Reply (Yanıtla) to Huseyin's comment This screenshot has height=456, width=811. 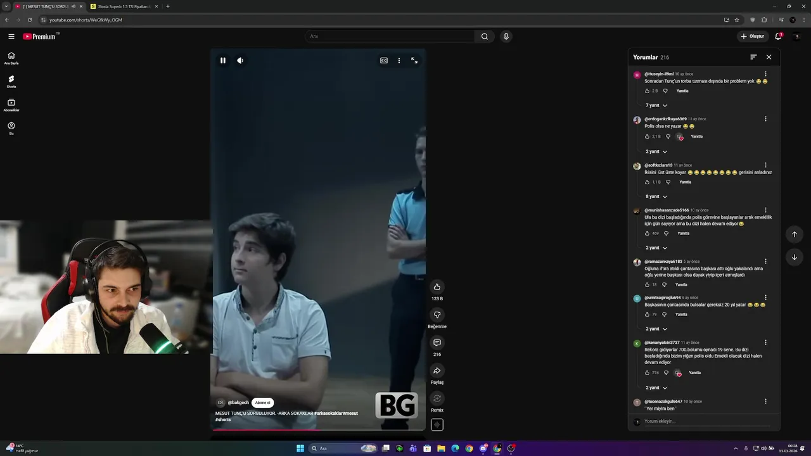682,91
